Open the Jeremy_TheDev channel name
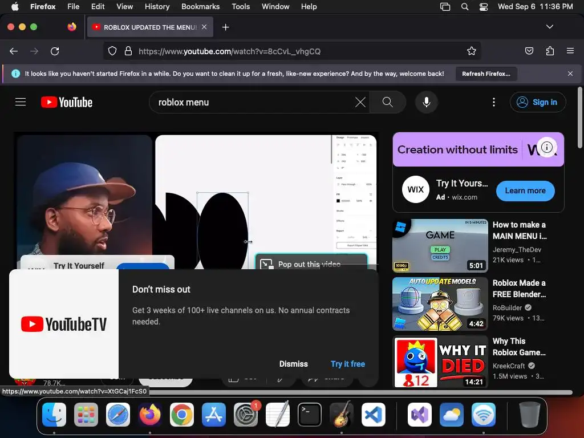The image size is (584, 438). 517,250
